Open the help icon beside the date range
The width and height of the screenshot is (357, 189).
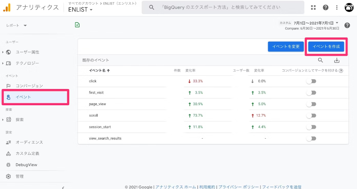[347, 25]
